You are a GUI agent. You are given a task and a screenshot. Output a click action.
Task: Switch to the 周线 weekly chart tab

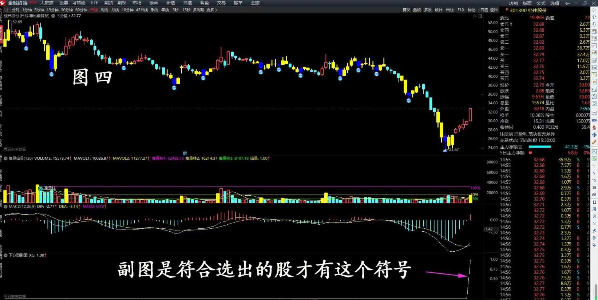(104, 10)
